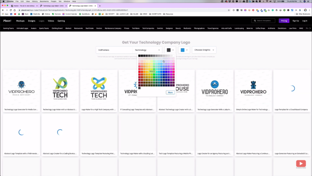Open the Slack bookmark
Image resolution: width=312 pixels, height=176 pixels.
pyautogui.click(x=25, y=14)
